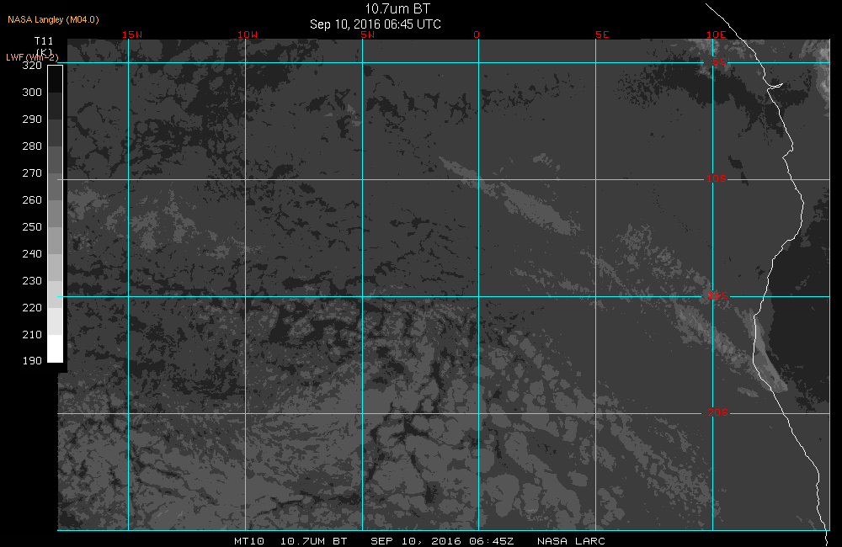The image size is (842, 547).
Task: Click the NASA Langley (M04.0) label
Action: pyautogui.click(x=53, y=19)
